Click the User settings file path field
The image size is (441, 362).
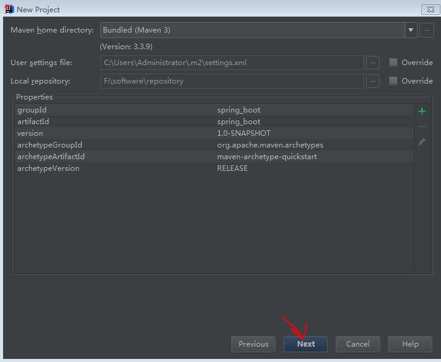[232, 63]
